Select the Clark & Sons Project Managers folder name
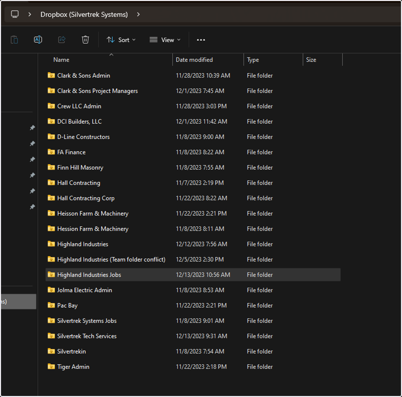 [97, 91]
